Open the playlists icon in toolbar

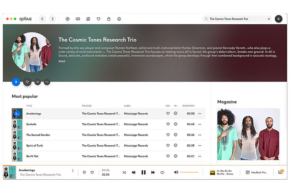pos(88,19)
